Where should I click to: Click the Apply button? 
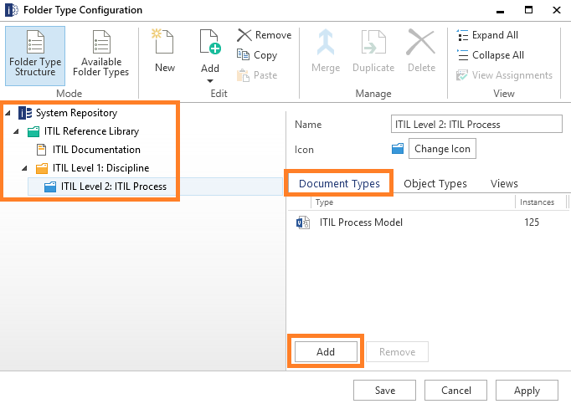pos(527,391)
